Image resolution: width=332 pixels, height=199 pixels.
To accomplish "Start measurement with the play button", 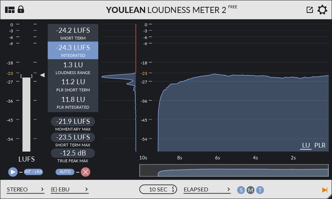I will click(13, 172).
